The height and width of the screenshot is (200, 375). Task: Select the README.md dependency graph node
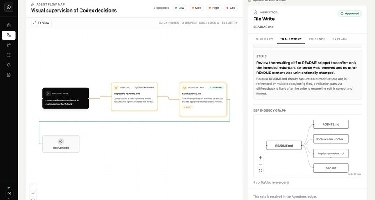tap(284, 146)
